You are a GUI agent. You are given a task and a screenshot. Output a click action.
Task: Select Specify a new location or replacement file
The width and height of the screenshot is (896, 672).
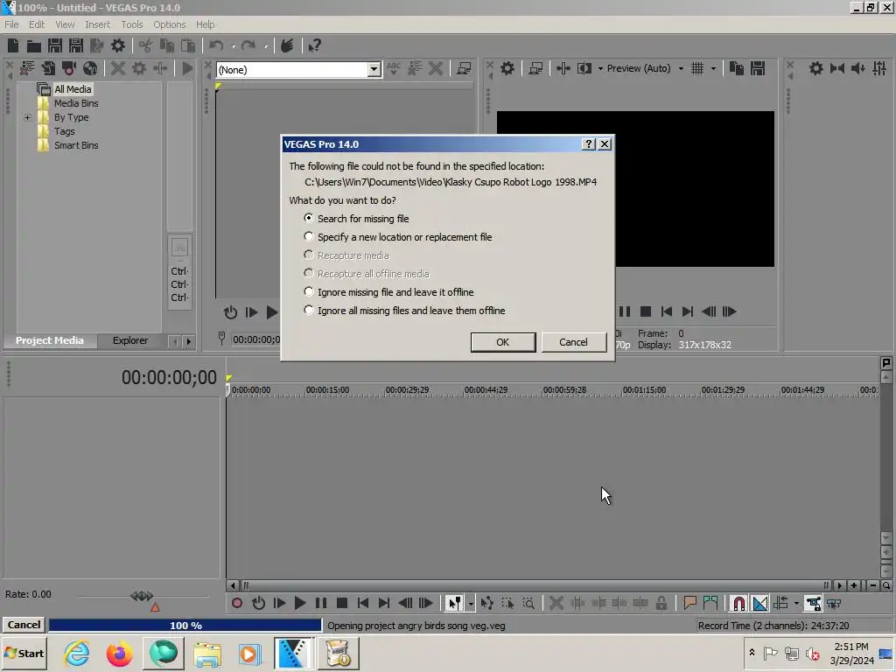(x=399, y=236)
